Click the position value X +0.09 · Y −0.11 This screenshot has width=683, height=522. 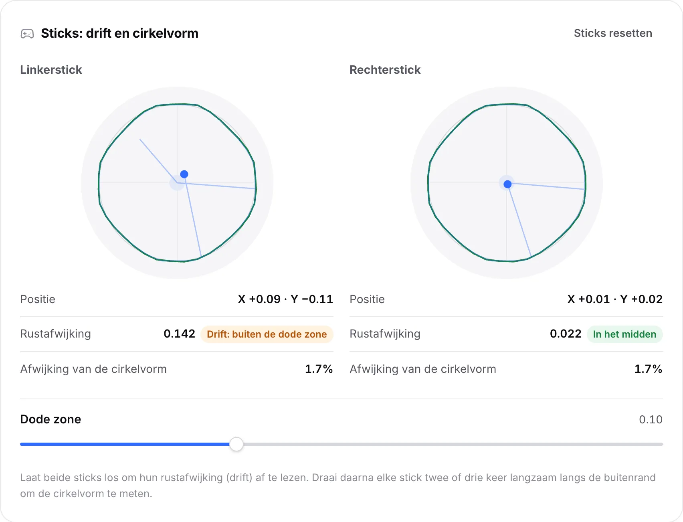click(285, 299)
